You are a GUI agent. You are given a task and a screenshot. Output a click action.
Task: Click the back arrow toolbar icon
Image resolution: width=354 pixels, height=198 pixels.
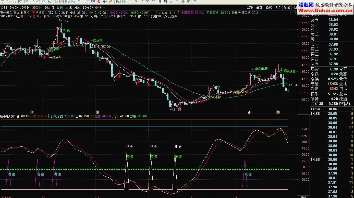tap(3, 2)
